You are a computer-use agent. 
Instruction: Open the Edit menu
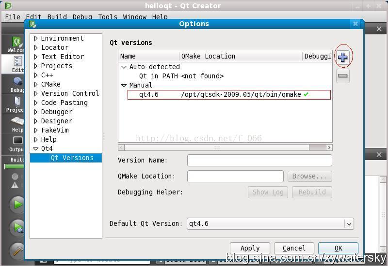click(x=33, y=17)
